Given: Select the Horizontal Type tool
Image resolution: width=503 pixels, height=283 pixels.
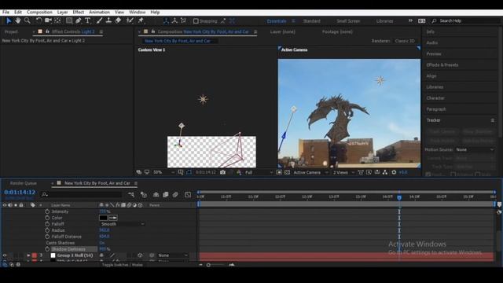Looking at the screenshot, I should (x=87, y=21).
